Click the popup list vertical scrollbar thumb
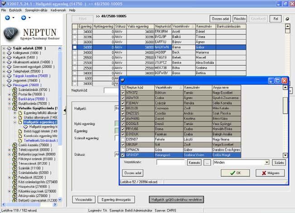The width and height of the screenshot is (295, 213). point(285,106)
